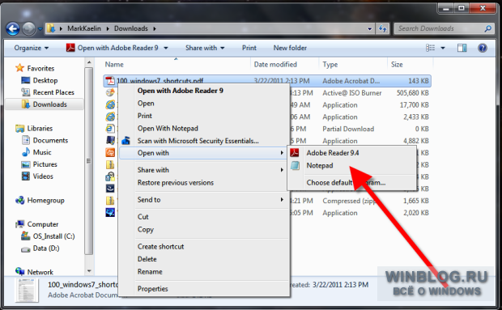The image size is (502, 310).
Task: Expand the Open with Adobe Reader dropdown arrow
Action: pyautogui.click(x=166, y=48)
